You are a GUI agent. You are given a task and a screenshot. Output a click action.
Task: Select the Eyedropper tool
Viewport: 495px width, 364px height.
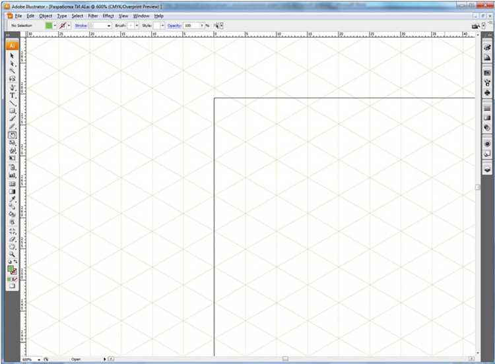[x=12, y=199]
